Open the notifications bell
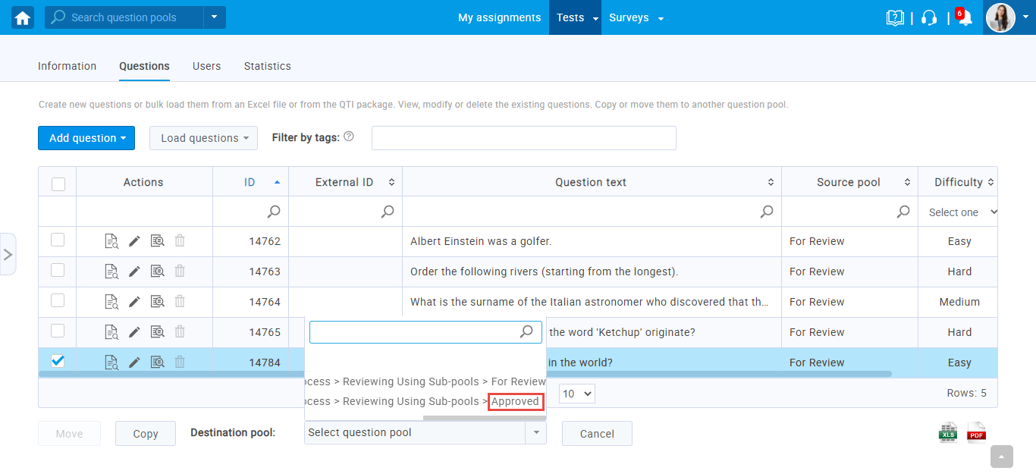 (x=965, y=18)
